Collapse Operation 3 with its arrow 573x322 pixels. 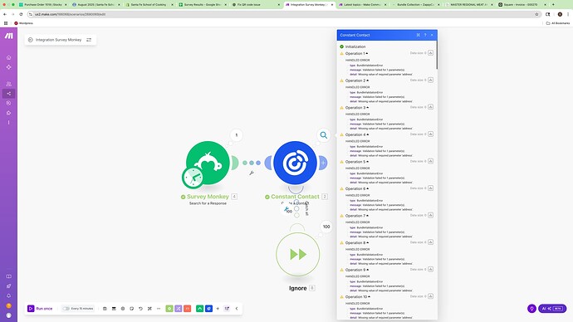pyautogui.click(x=368, y=108)
